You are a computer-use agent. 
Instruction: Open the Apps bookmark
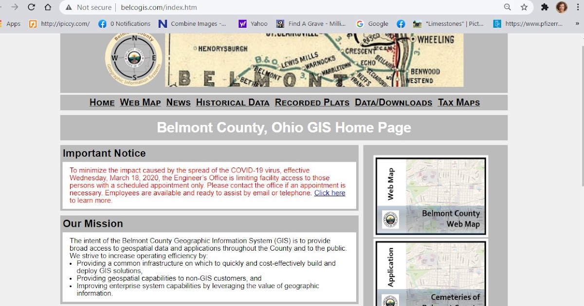tap(10, 24)
